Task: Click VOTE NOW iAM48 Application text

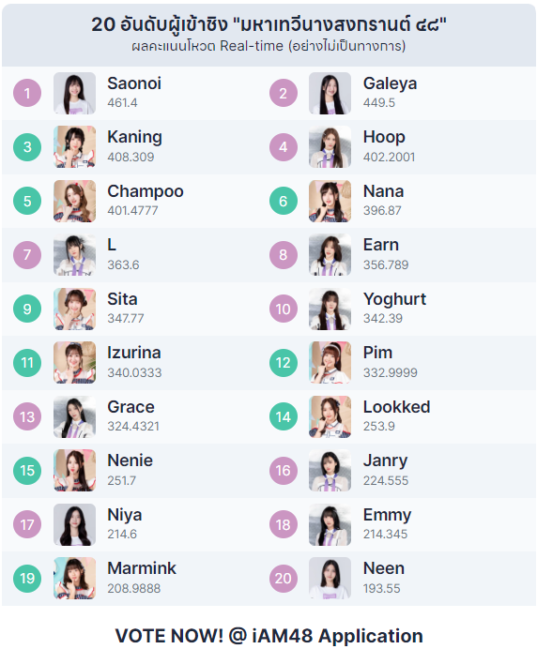Action: point(268,635)
